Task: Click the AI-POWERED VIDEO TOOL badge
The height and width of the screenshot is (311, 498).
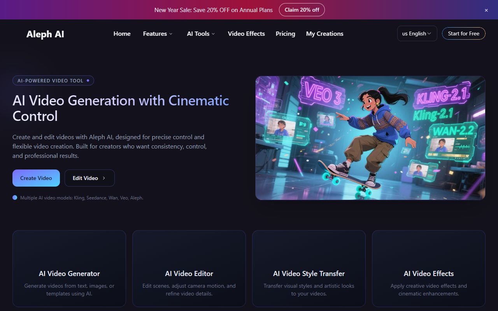Action: (53, 80)
